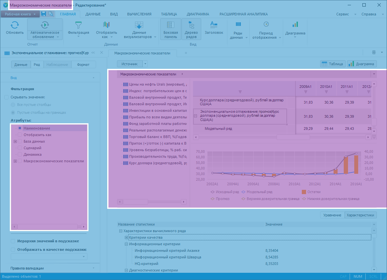Click the Заголовок ribbon icon
Screen dimensions: 387x280
tap(214, 25)
